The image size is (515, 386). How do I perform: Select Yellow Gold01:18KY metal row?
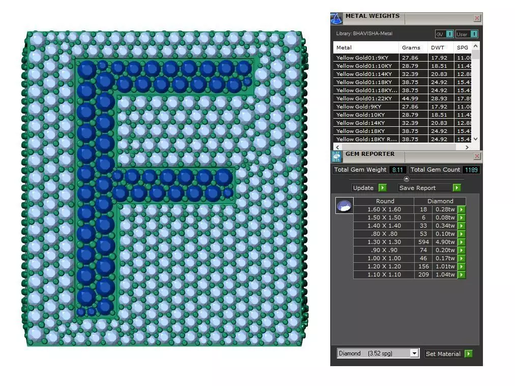tap(403, 82)
